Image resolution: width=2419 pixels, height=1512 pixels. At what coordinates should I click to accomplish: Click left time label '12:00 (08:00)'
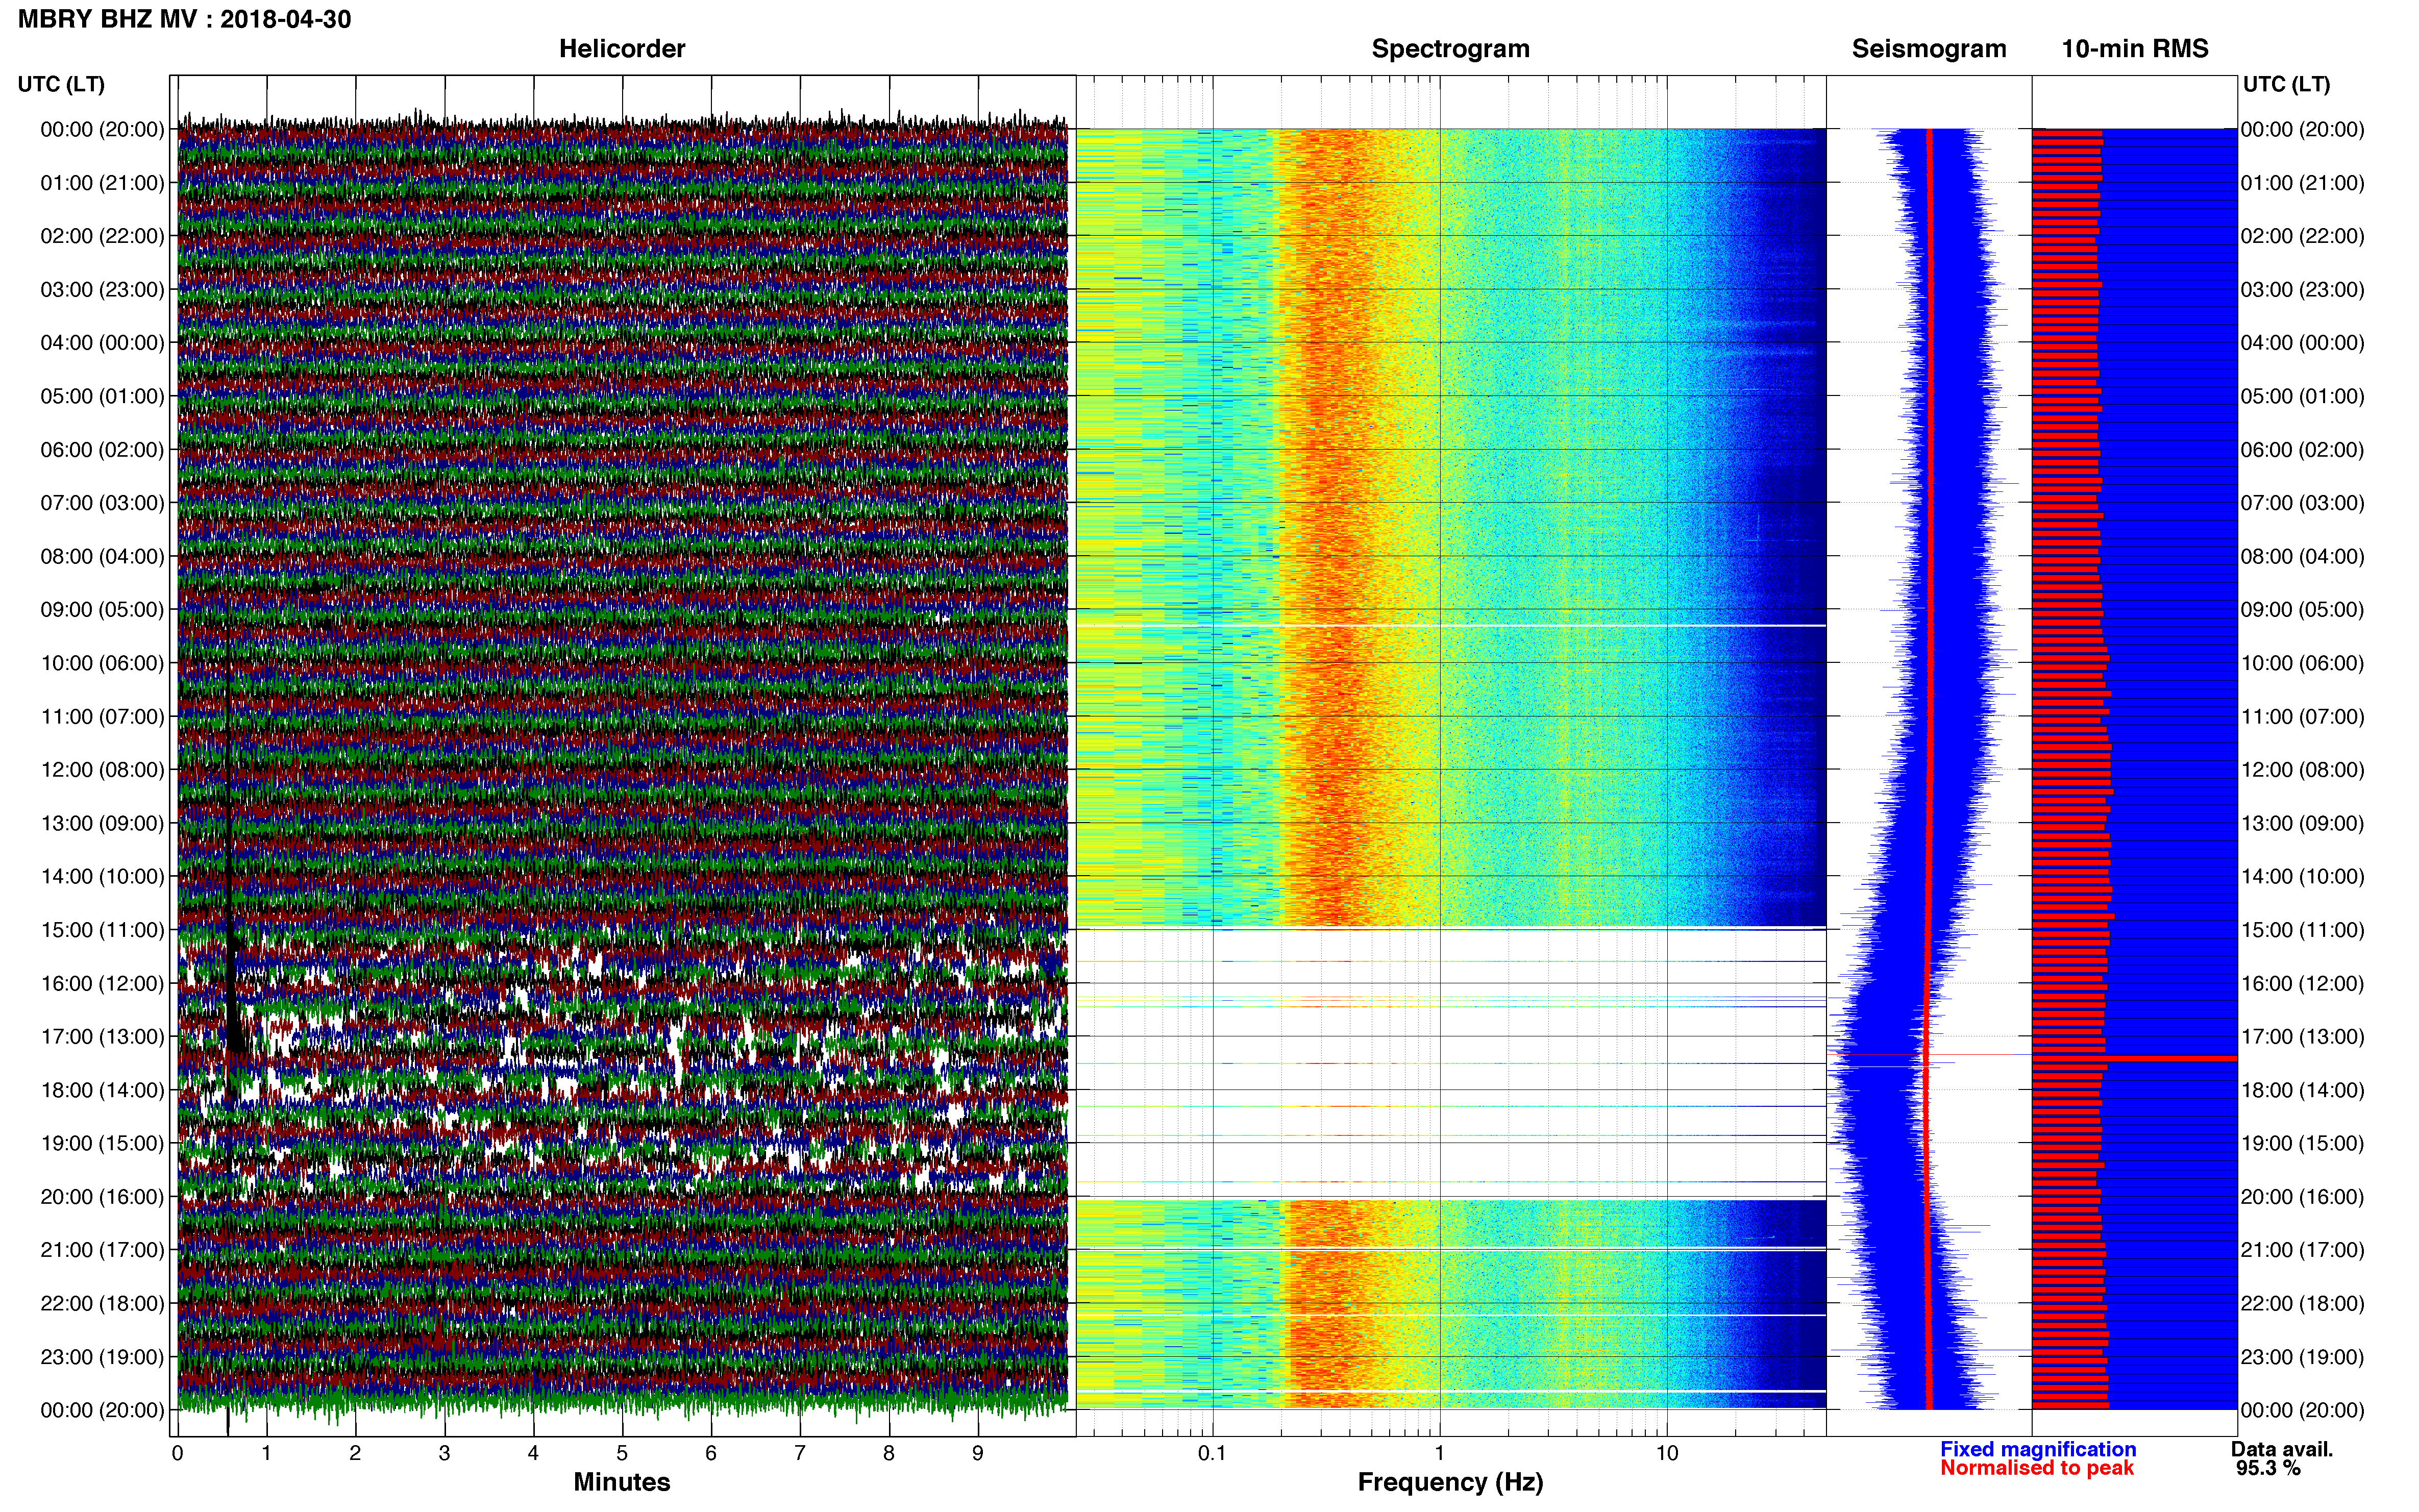point(102,770)
